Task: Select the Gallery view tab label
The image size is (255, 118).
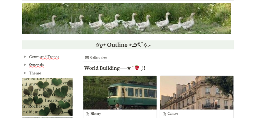Action: tap(98, 57)
